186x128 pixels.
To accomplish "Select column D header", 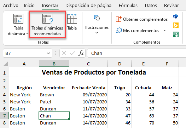I will click(120, 64).
